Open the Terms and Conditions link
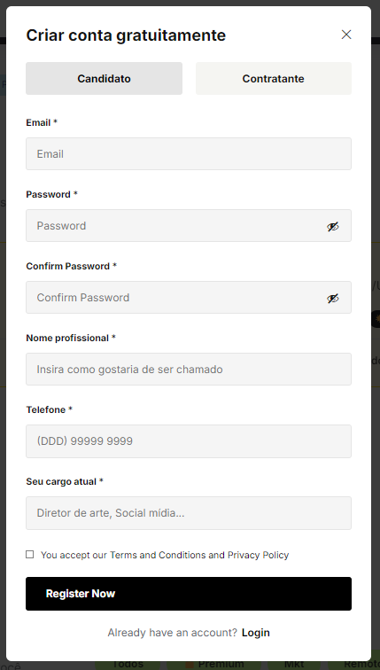Viewport: 380px width, 670px height. click(x=158, y=555)
